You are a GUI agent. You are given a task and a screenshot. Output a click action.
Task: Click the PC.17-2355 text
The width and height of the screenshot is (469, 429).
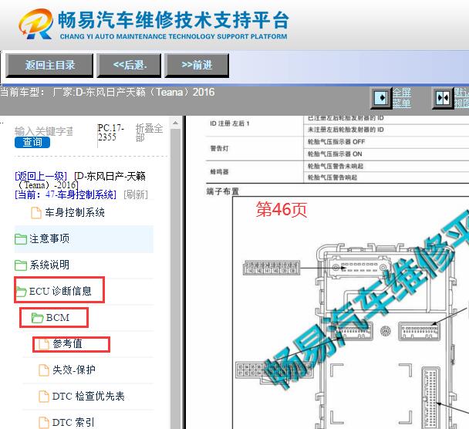pos(110,132)
